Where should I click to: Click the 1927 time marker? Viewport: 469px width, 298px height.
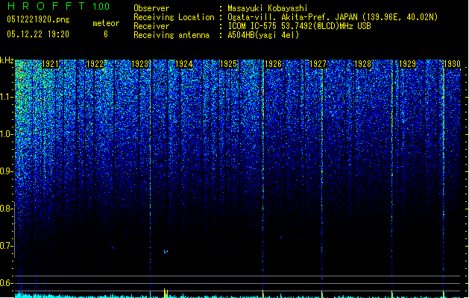coord(318,64)
